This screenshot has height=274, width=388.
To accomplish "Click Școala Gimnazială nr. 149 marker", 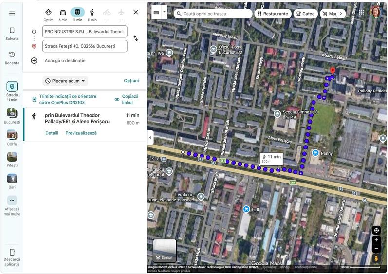I will (277, 114).
